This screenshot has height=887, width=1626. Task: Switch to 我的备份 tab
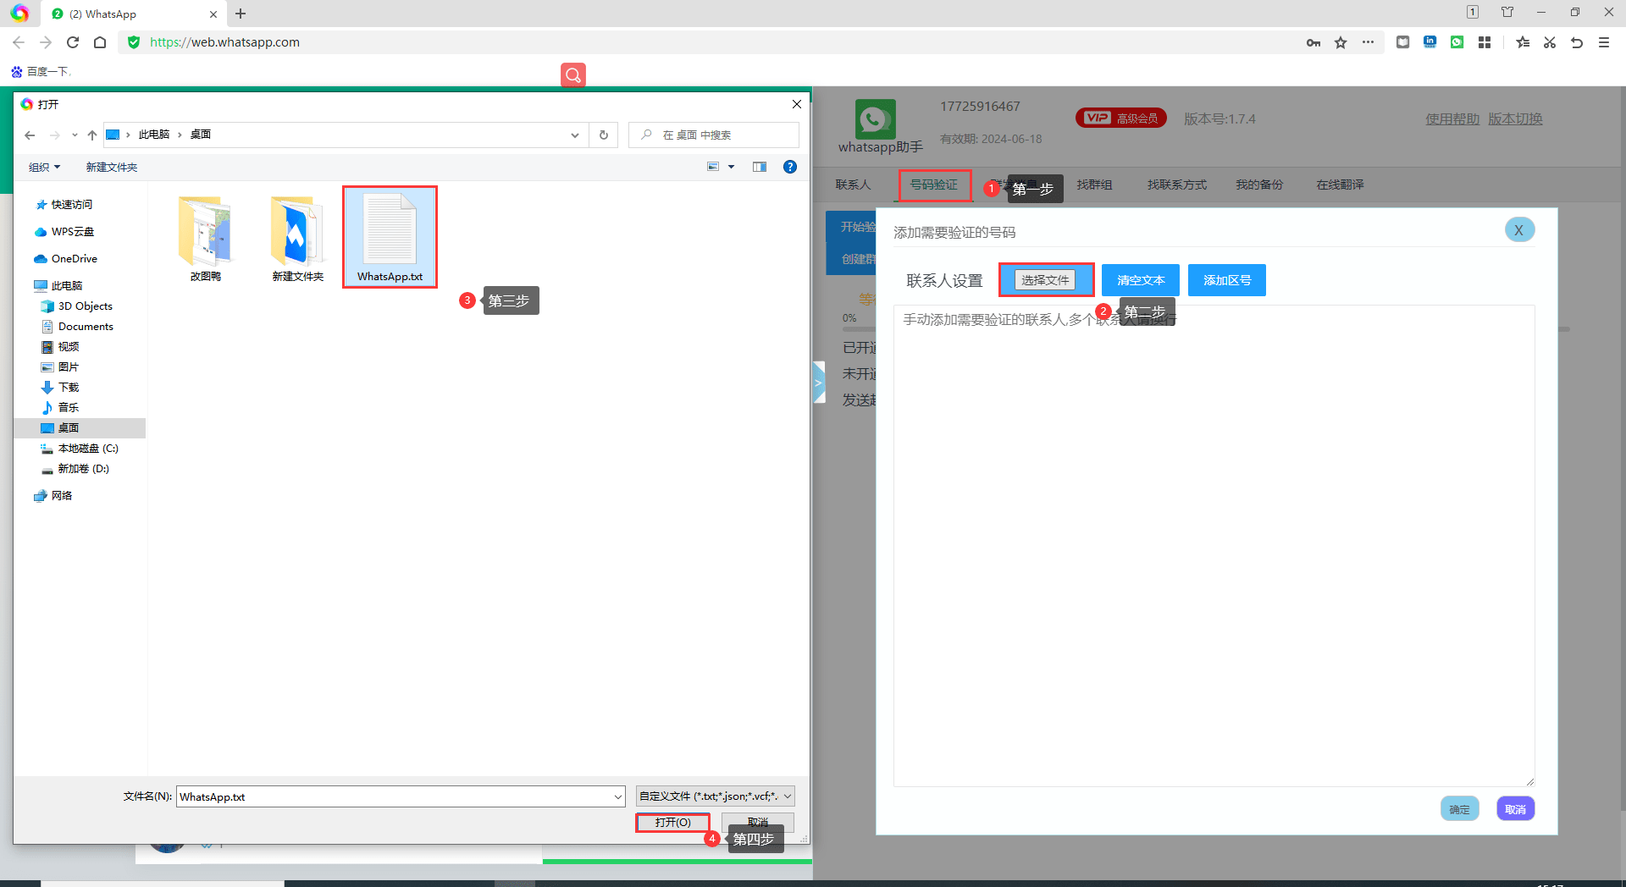click(x=1259, y=185)
